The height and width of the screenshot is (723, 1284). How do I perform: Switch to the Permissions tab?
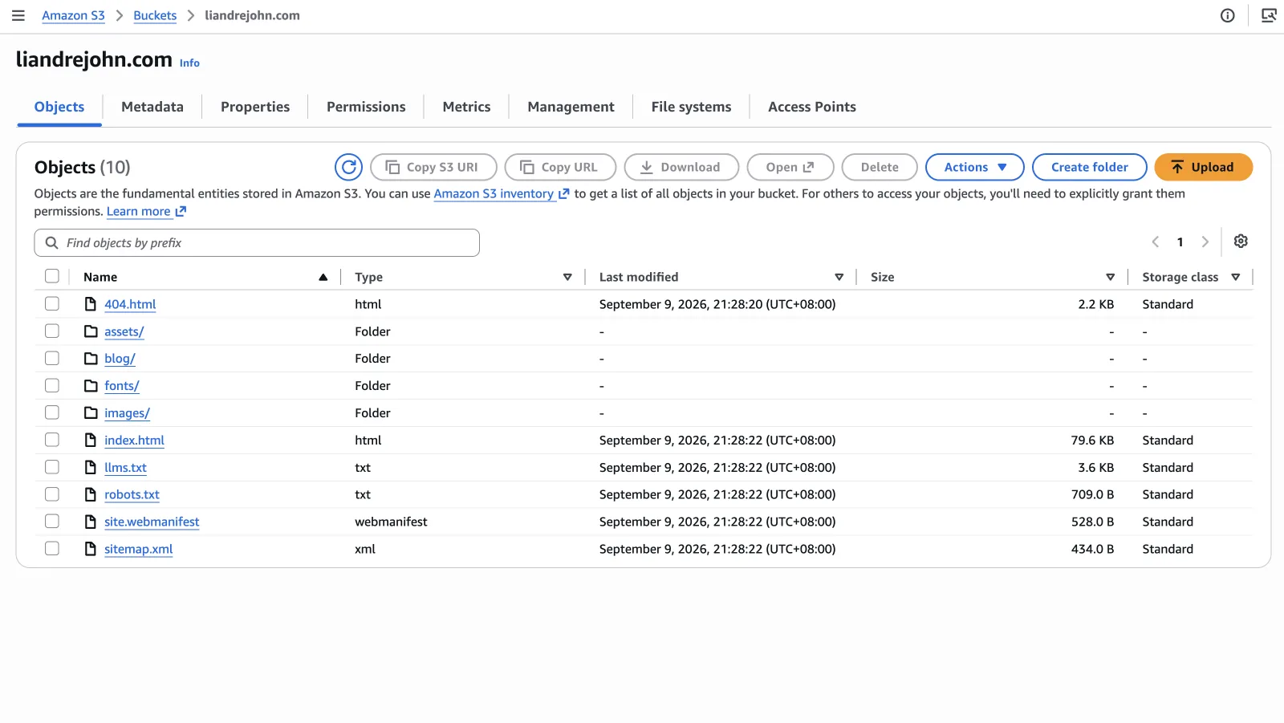(366, 107)
